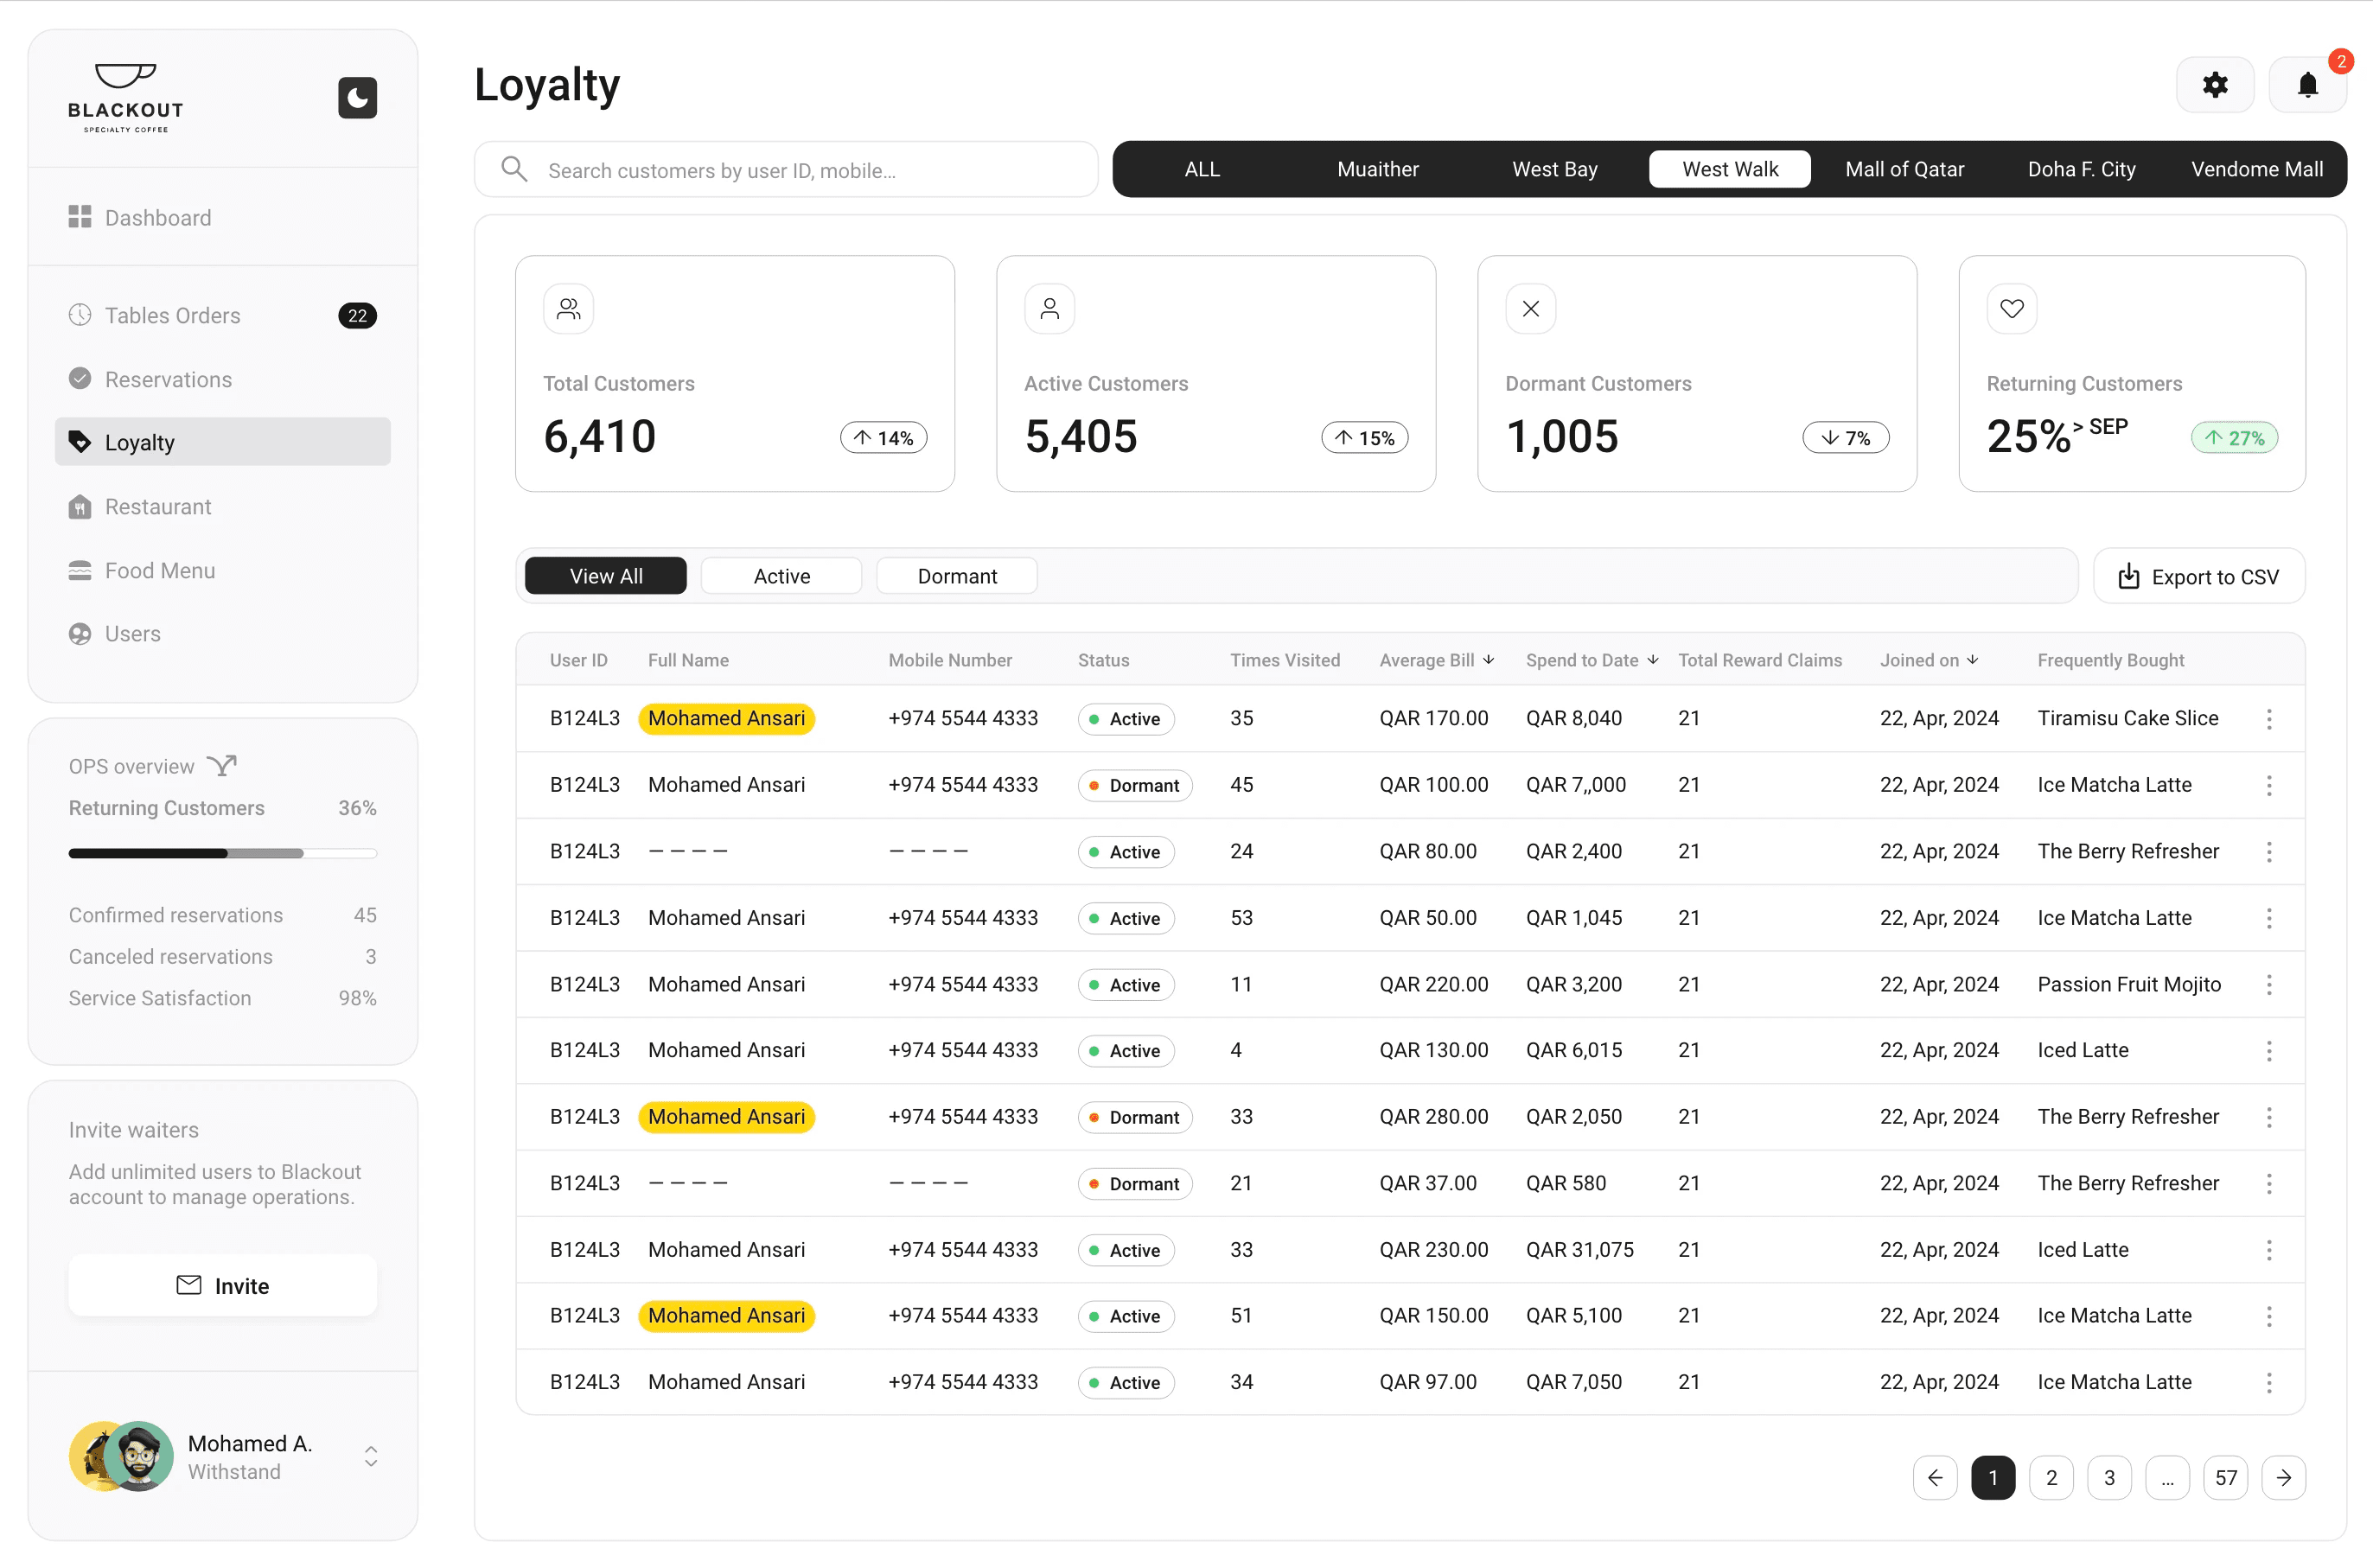Open Reservations in sidebar menu

(x=168, y=380)
